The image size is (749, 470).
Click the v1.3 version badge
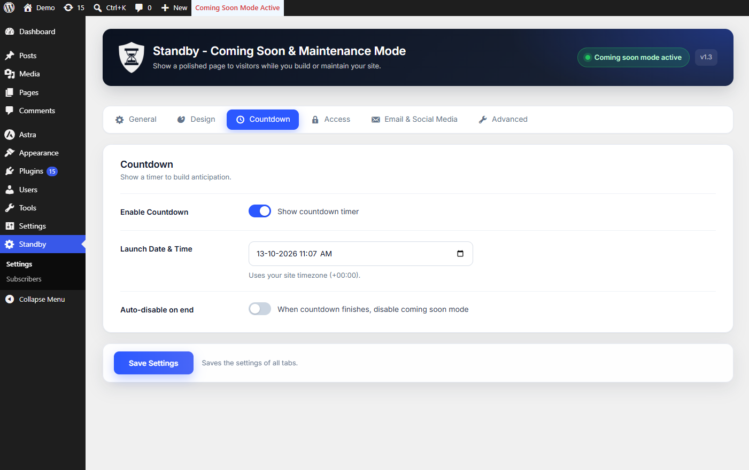(706, 57)
